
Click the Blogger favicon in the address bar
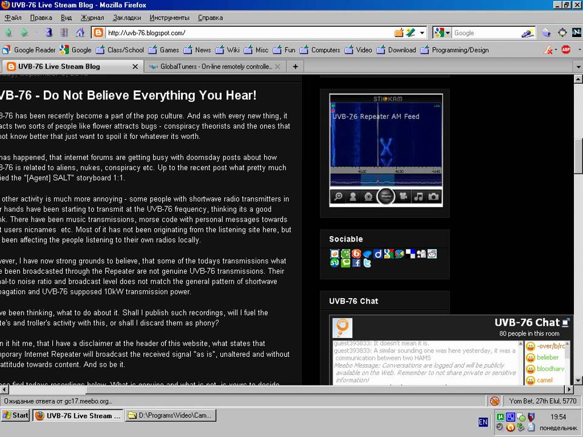[98, 33]
